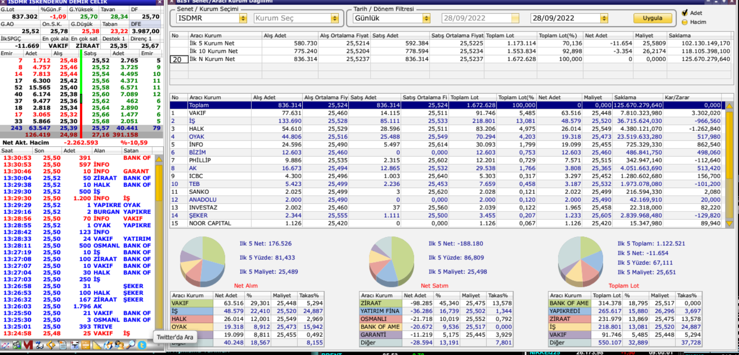Click the Saklama header in broker table
Image resolution: width=739 pixels, height=355 pixels.
638,97
